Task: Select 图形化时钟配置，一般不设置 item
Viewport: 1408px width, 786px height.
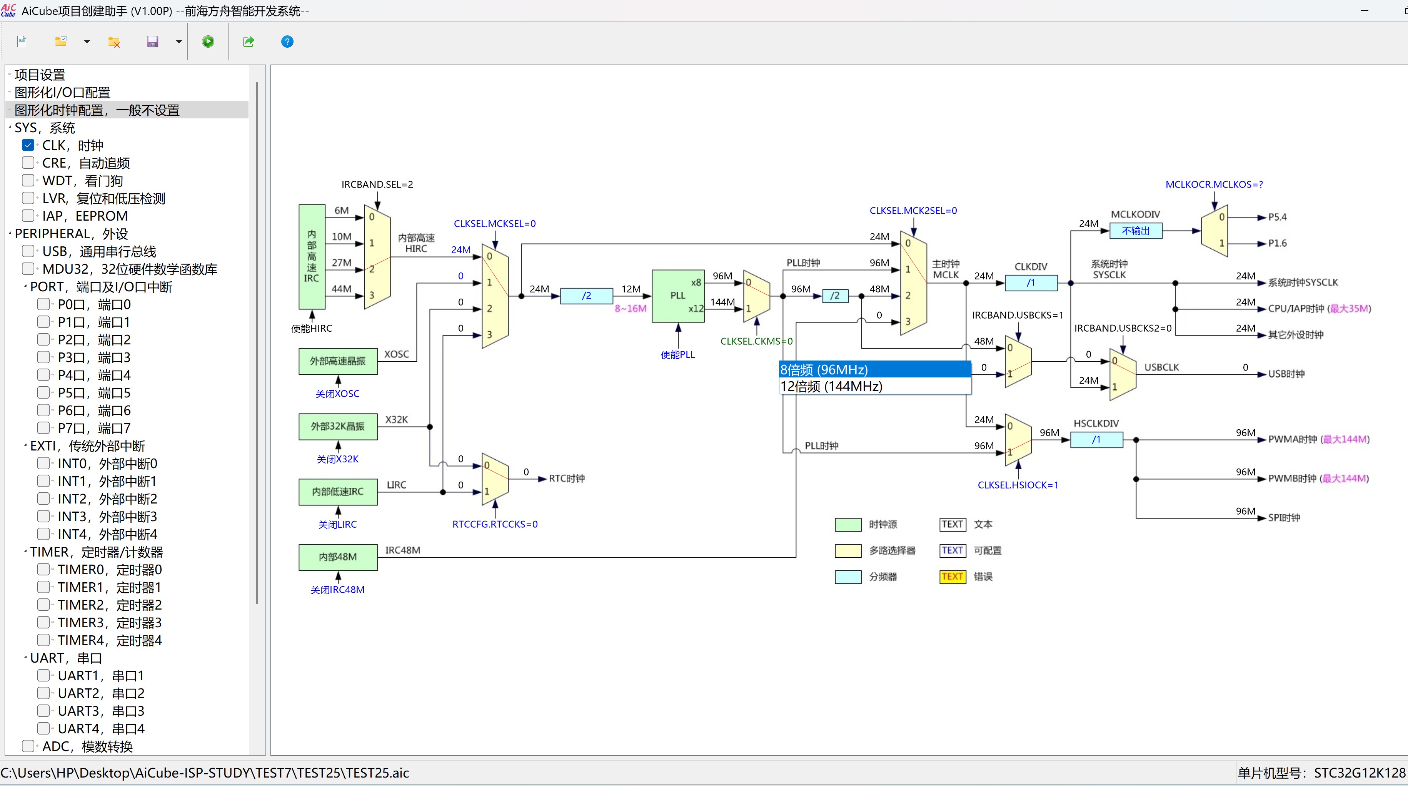Action: pyautogui.click(x=97, y=110)
